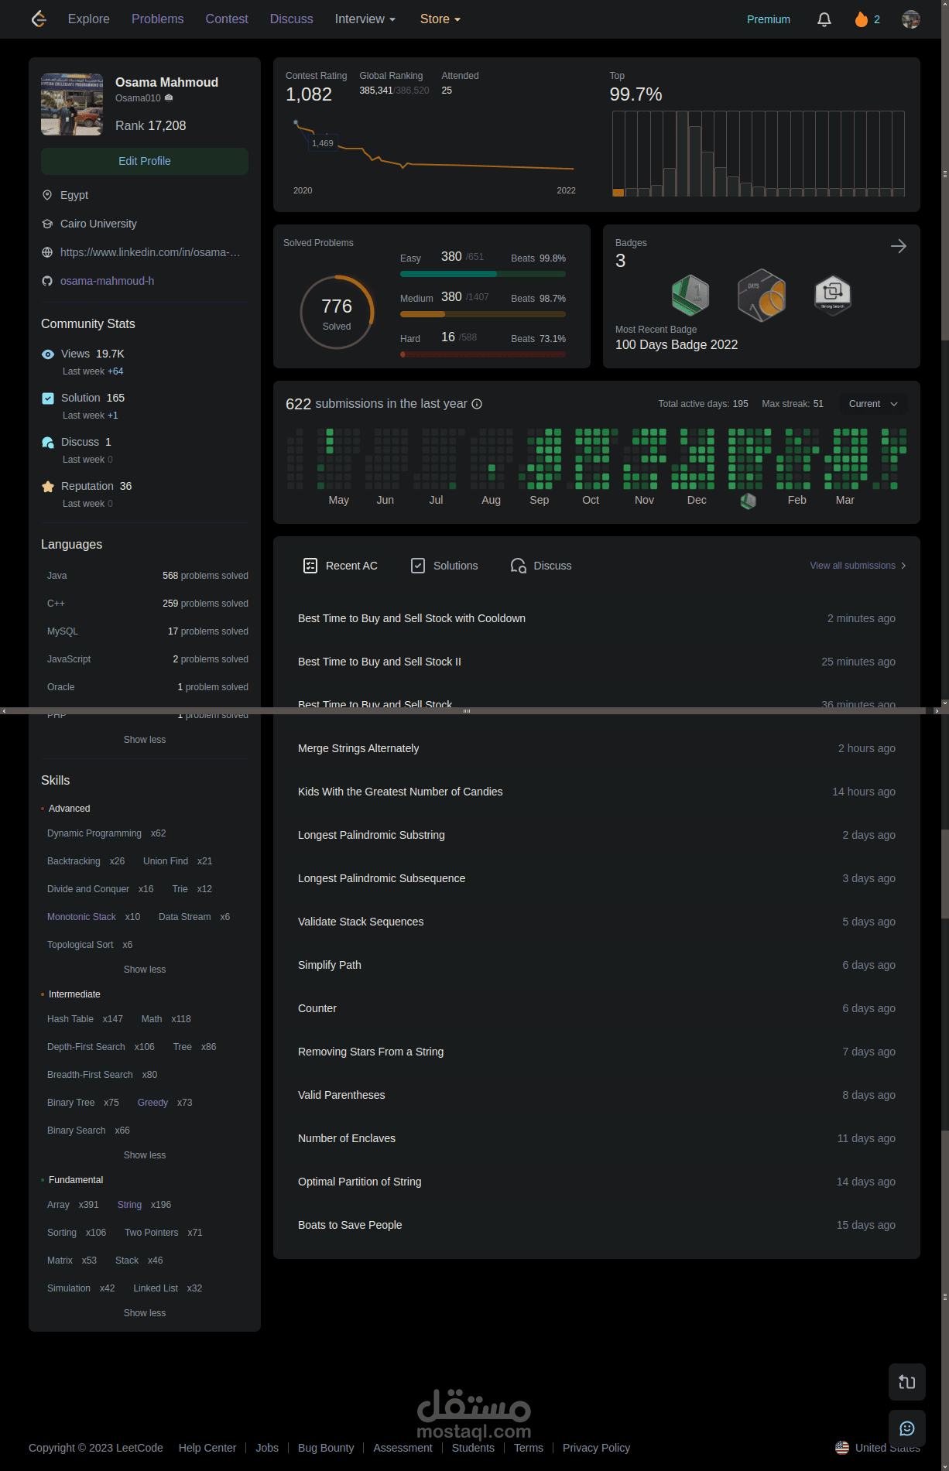The image size is (949, 1471).
Task: Click the LeetCode logo icon
Action: [39, 19]
